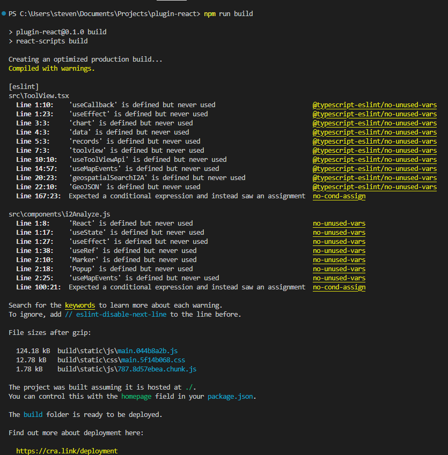The width and height of the screenshot is (448, 455).
Task: Open the no-unused-vars link for 'useMapEvents' in i2Analyze.js
Action: [339, 278]
